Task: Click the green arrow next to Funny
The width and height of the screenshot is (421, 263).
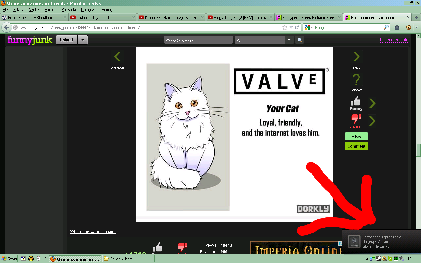Action: [x=372, y=103]
